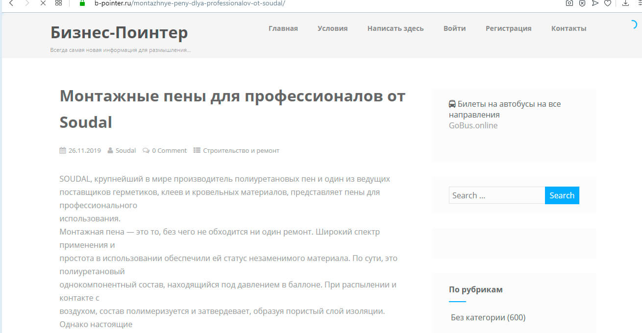Open the Строительство и ремонт category link

pos(241,150)
